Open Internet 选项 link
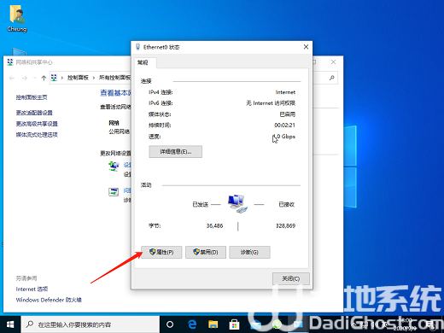The image size is (444, 333). [x=32, y=289]
